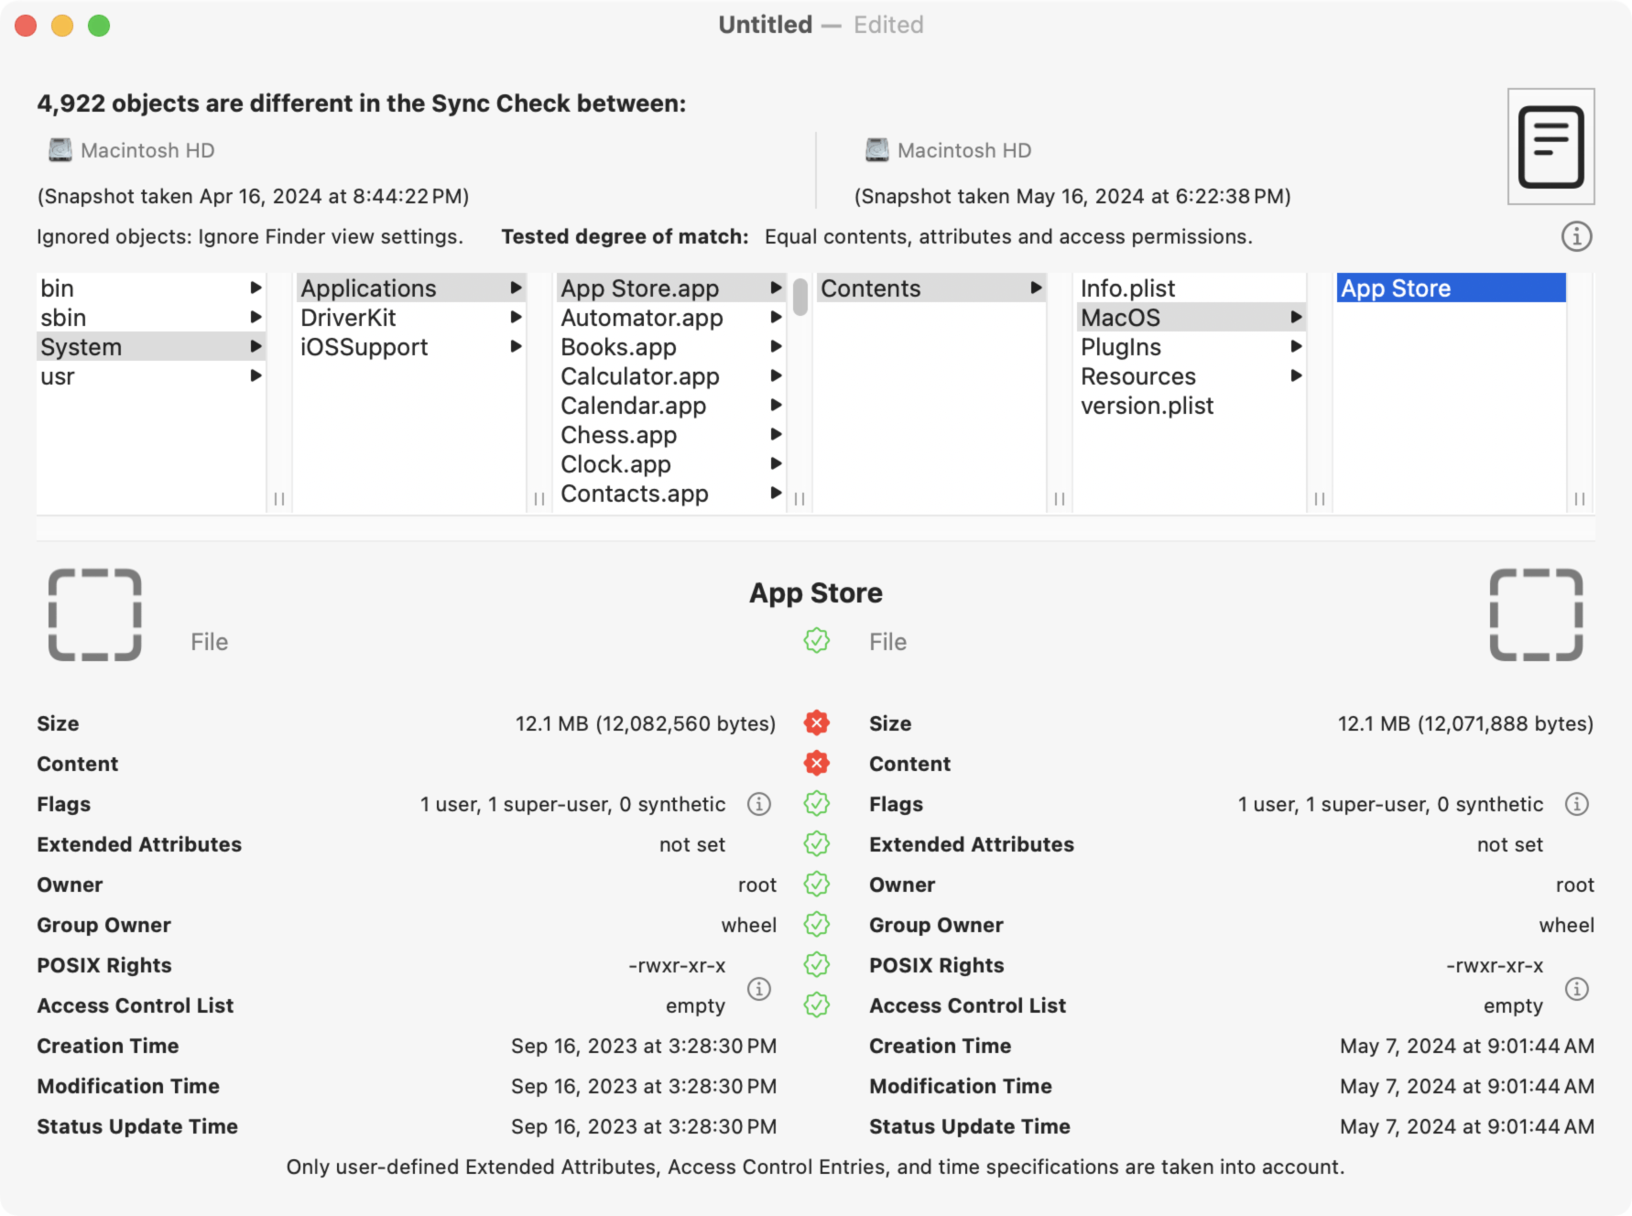Select the Contents folder
This screenshot has width=1632, height=1216.
click(x=931, y=288)
